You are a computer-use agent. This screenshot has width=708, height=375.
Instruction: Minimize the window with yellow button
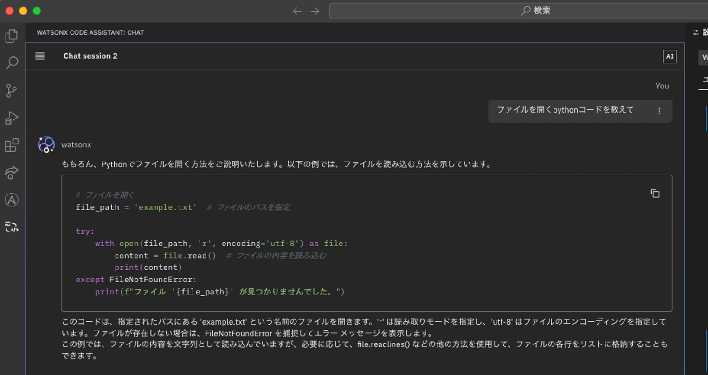click(x=23, y=11)
